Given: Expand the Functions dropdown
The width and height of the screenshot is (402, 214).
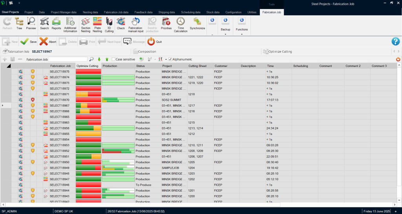Looking at the screenshot, I should point(241,35).
